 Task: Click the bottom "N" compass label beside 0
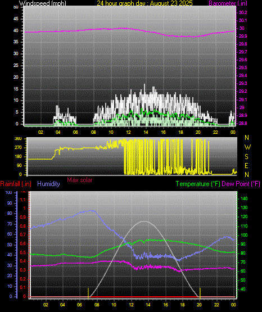(x=247, y=174)
